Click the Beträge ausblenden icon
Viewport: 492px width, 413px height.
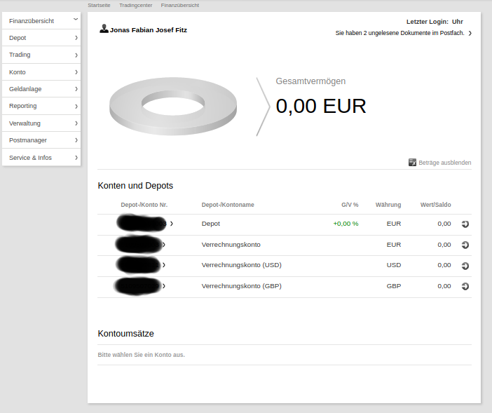412,163
